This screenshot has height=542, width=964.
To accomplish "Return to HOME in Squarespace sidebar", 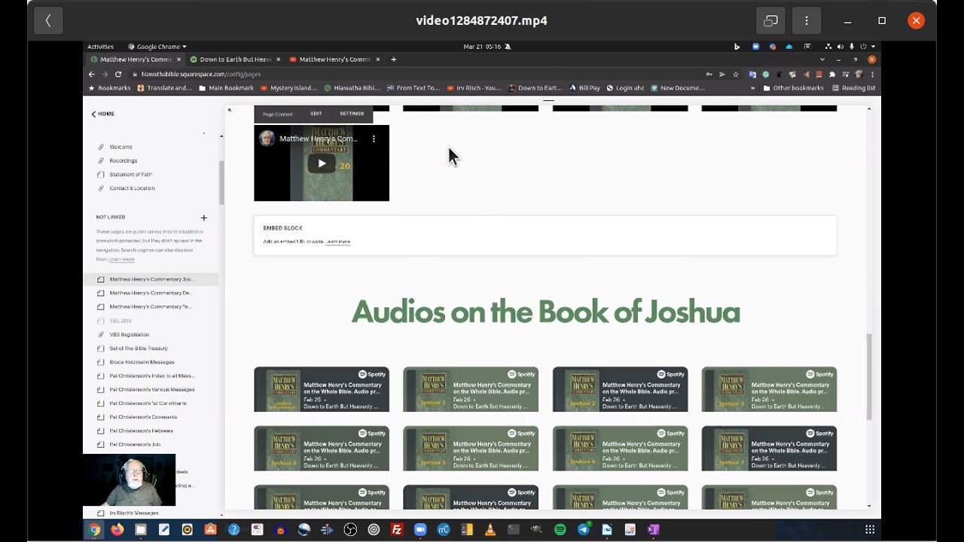I will click(x=102, y=114).
